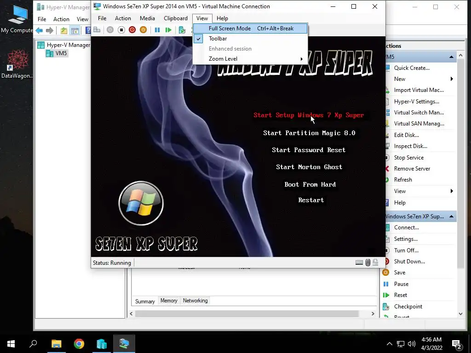Click Checkpoint in Actions pane
This screenshot has height=353, width=471.
click(x=408, y=307)
